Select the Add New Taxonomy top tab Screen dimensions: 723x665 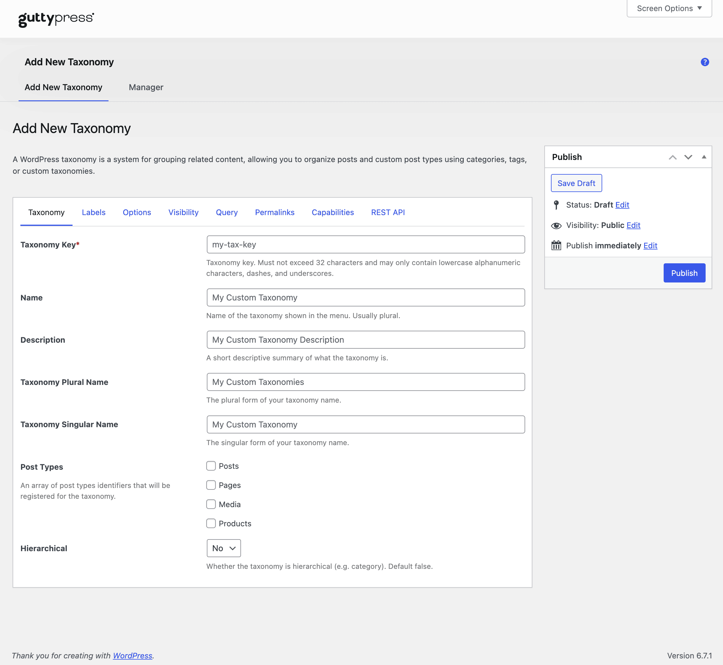pos(63,87)
